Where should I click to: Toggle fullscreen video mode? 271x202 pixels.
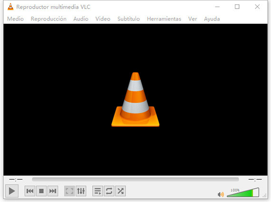[69, 191]
